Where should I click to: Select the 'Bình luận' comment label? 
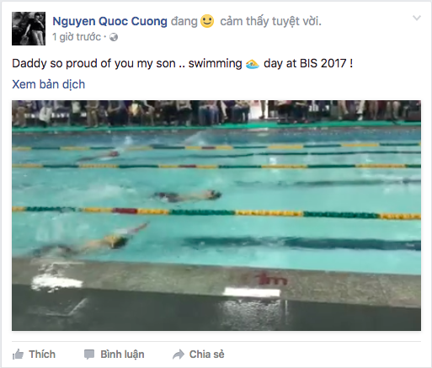pos(122,355)
